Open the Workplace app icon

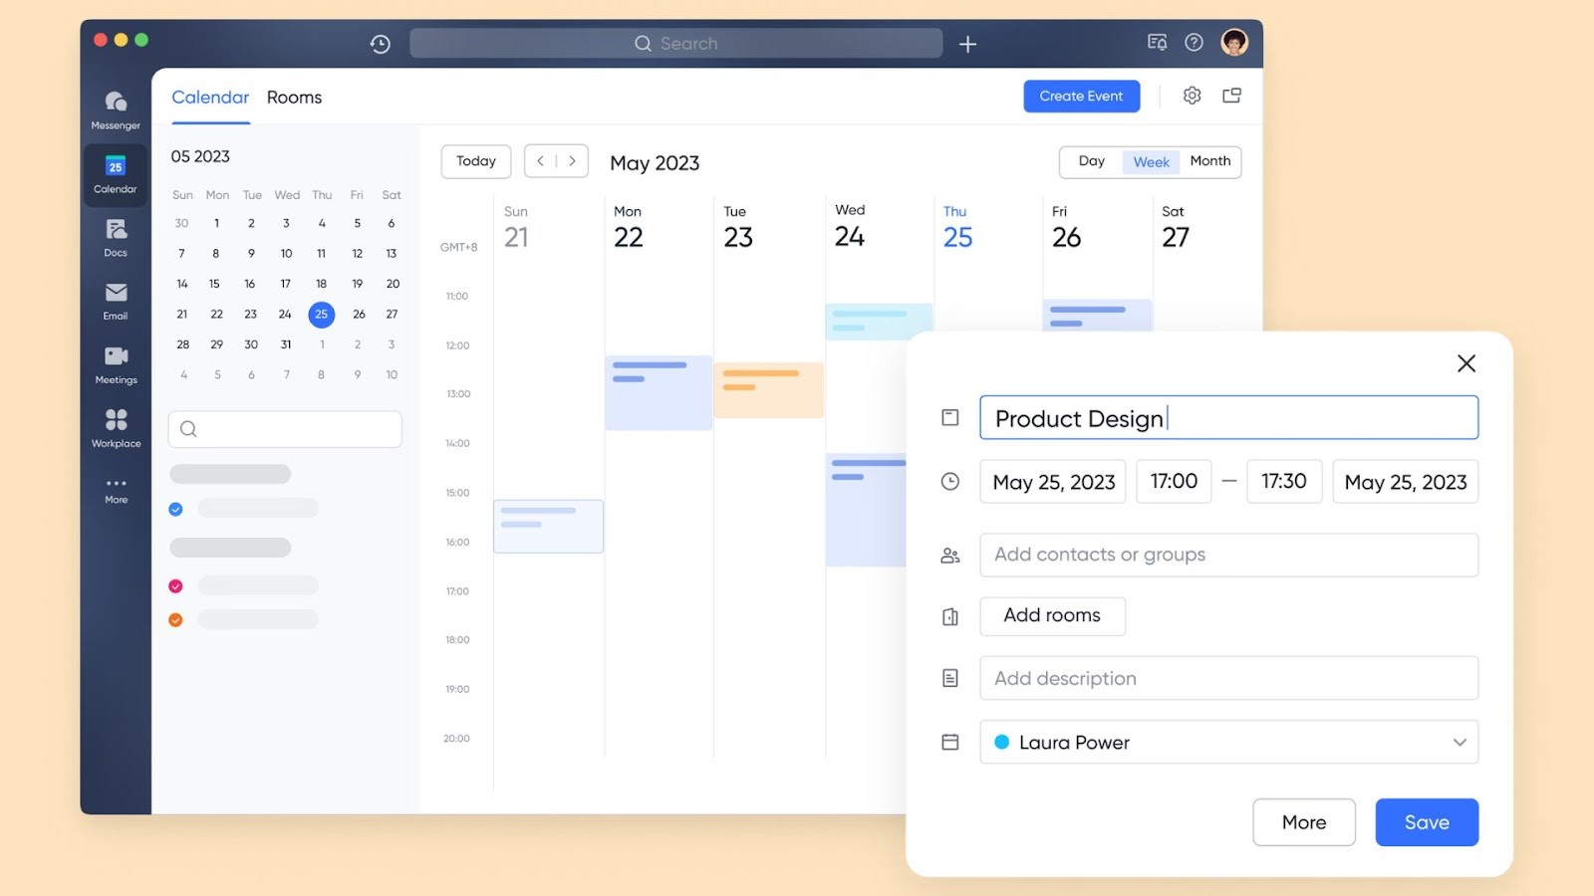[115, 426]
